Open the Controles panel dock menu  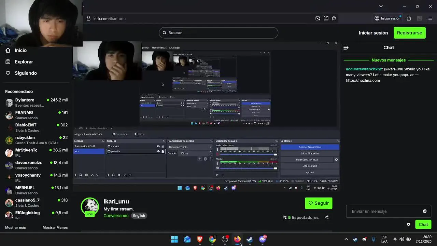click(338, 141)
